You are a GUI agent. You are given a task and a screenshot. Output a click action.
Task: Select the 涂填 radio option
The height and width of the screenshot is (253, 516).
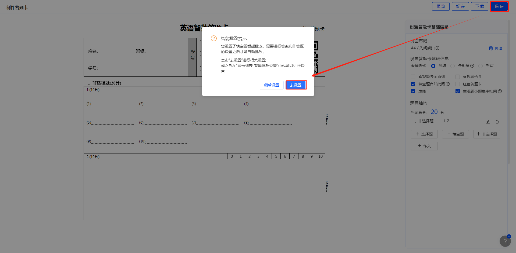pyautogui.click(x=433, y=66)
